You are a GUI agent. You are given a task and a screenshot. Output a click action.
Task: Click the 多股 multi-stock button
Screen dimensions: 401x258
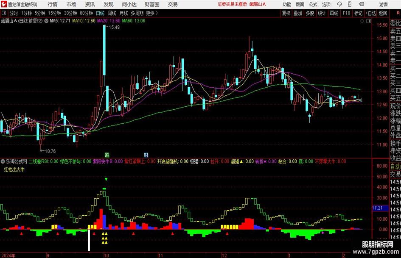[x=310, y=13]
